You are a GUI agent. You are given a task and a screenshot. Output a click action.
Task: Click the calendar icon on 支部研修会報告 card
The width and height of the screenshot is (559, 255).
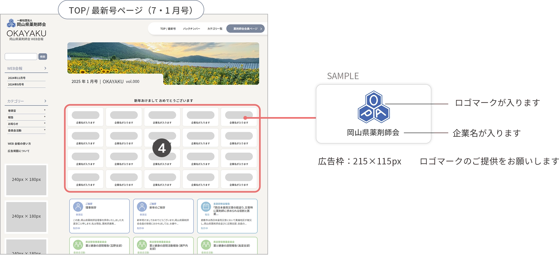pos(206,207)
